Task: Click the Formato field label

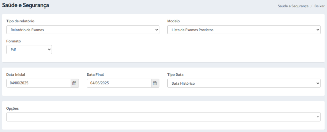Action: tap(13, 41)
